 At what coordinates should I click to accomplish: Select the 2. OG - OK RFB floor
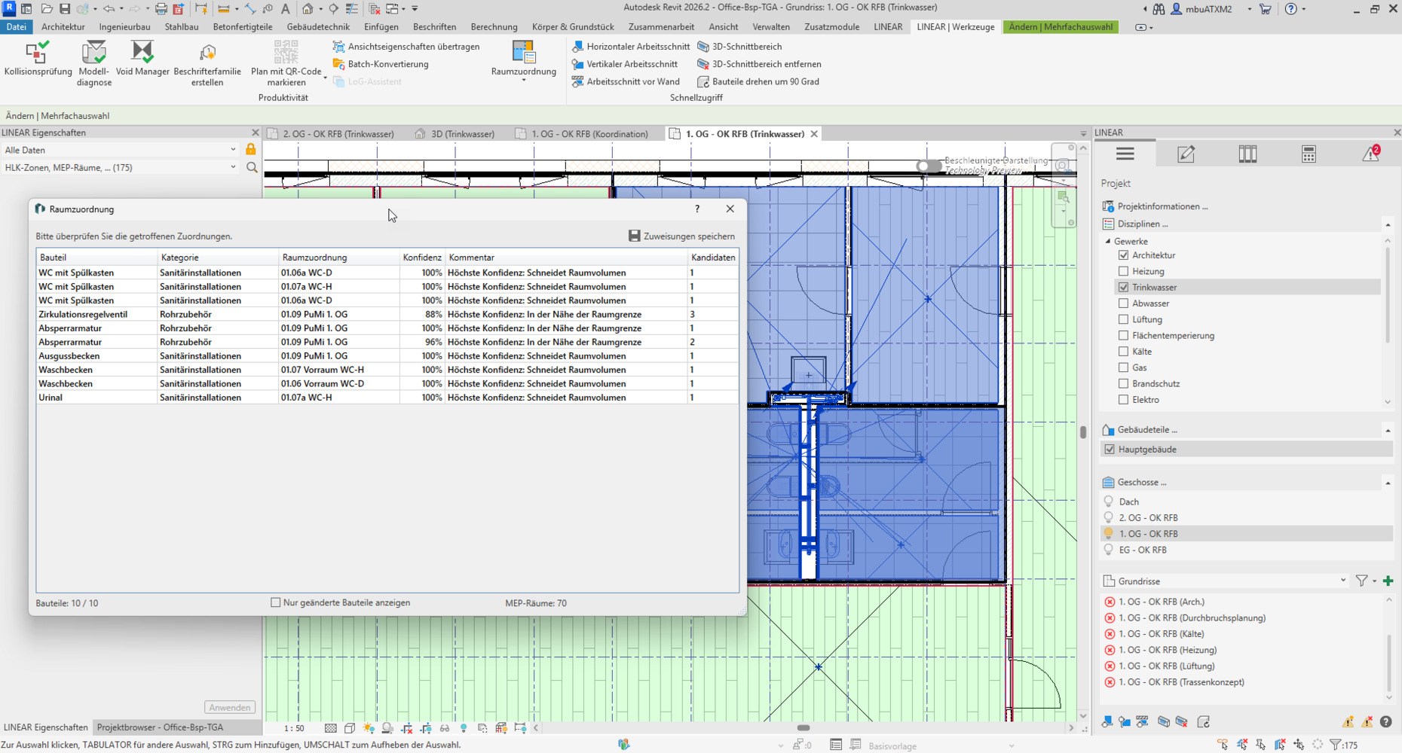(1148, 517)
